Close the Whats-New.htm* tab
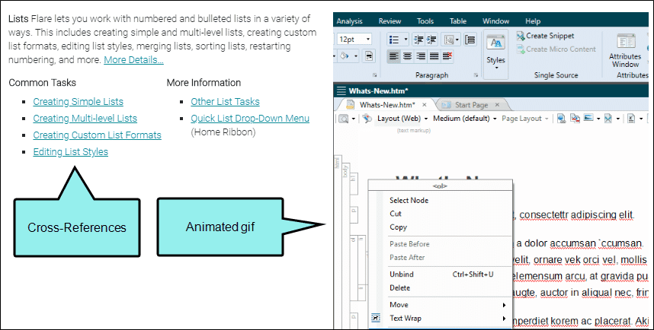The image size is (654, 330). click(x=424, y=105)
